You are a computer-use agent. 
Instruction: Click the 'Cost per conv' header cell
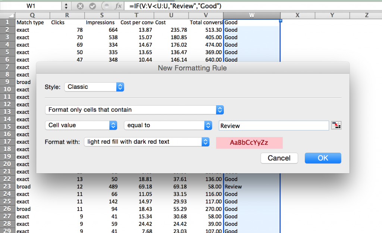pos(137,22)
